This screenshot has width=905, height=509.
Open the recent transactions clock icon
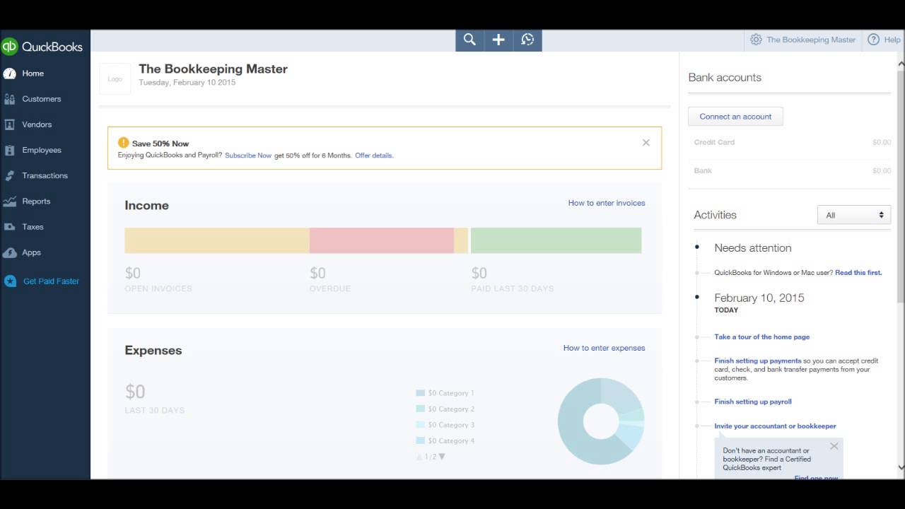tap(527, 40)
